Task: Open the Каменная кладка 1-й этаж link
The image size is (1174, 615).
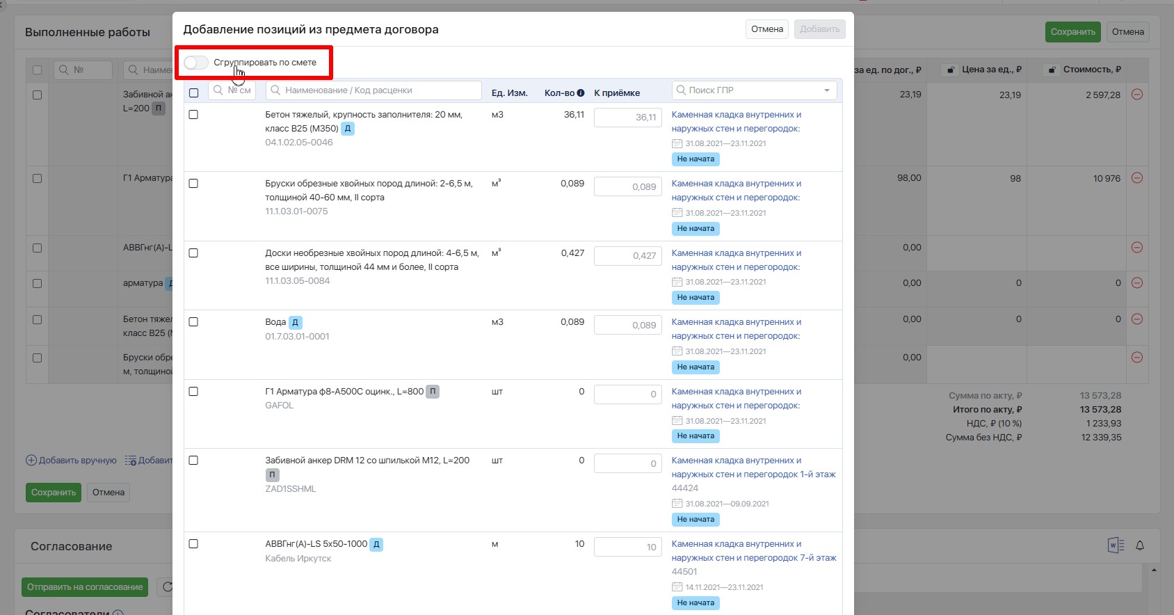Action: pyautogui.click(x=753, y=468)
